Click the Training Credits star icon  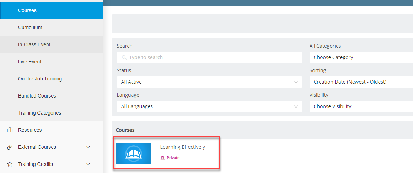click(x=10, y=164)
